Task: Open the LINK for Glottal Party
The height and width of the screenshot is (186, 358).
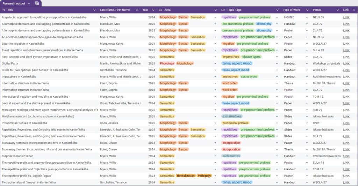Action: click(346, 64)
